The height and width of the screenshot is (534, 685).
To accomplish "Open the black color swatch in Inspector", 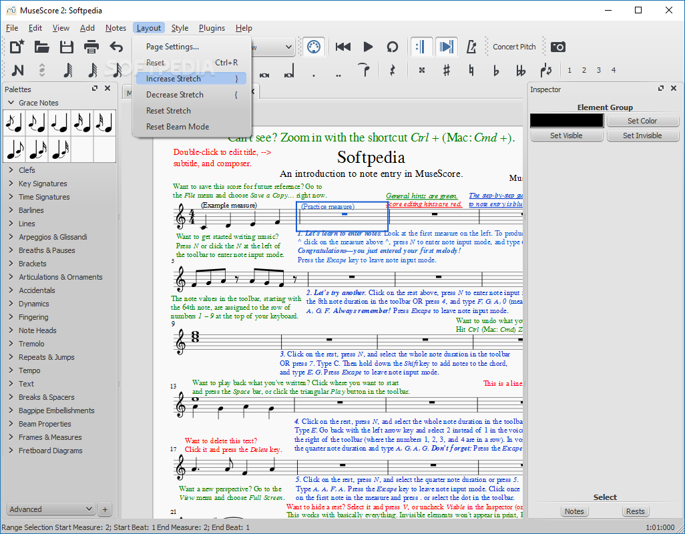I will pos(567,121).
